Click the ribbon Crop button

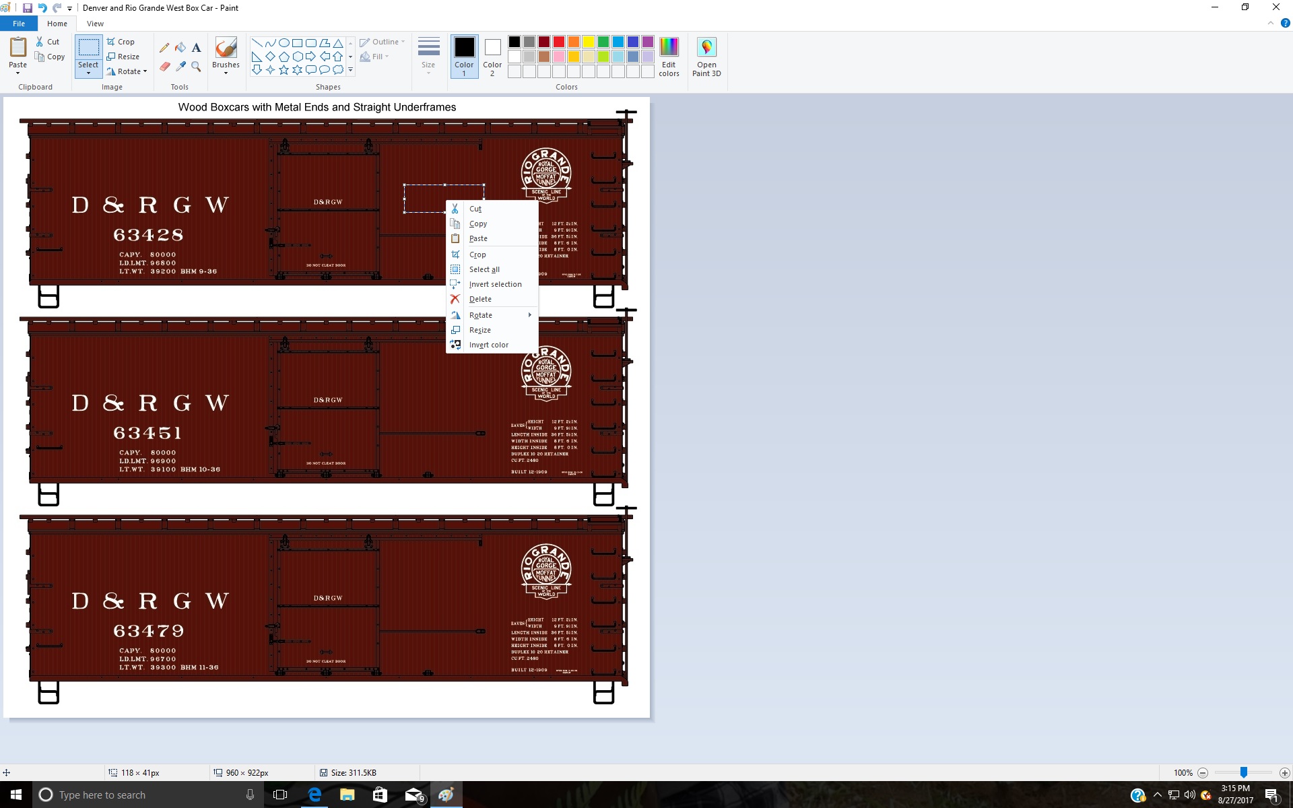(x=121, y=42)
